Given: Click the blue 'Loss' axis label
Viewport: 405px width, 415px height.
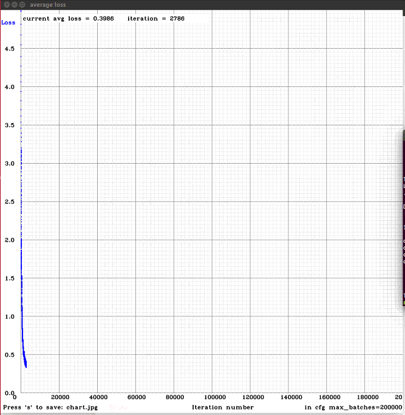Looking at the screenshot, I should click(8, 23).
